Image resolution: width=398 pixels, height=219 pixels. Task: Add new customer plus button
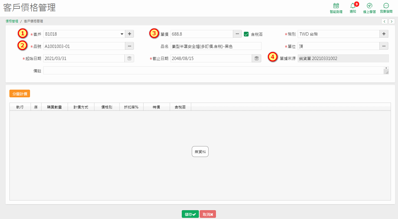[129, 34]
